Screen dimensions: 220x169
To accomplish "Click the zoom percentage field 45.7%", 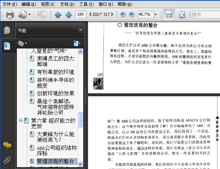I will coord(146,14).
